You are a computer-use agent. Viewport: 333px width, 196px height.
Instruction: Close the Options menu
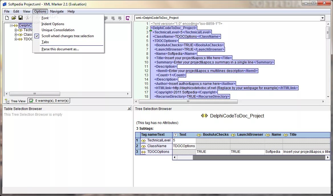[40, 11]
